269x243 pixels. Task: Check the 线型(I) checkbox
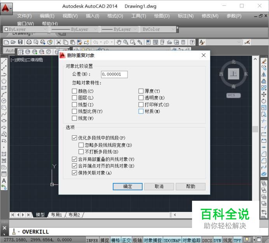pos(74,105)
